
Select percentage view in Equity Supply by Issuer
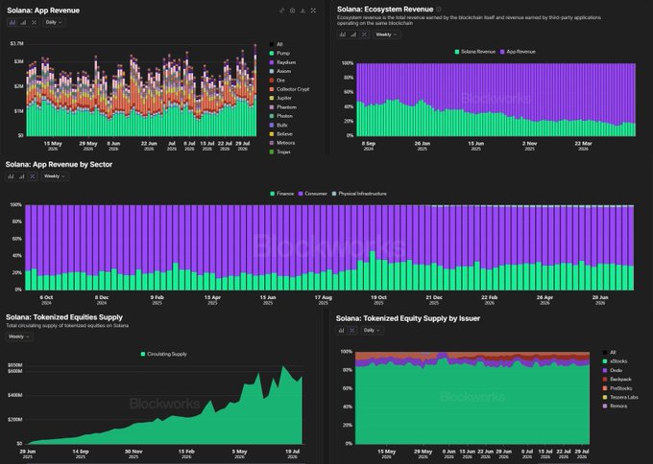click(352, 330)
